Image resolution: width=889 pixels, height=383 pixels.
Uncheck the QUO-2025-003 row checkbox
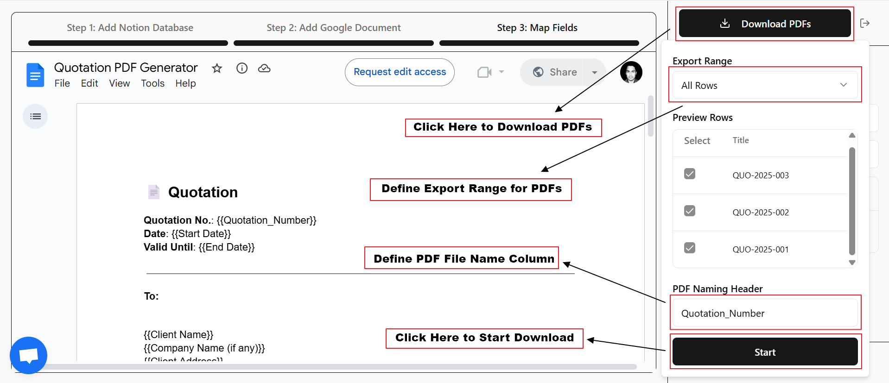pyautogui.click(x=690, y=174)
